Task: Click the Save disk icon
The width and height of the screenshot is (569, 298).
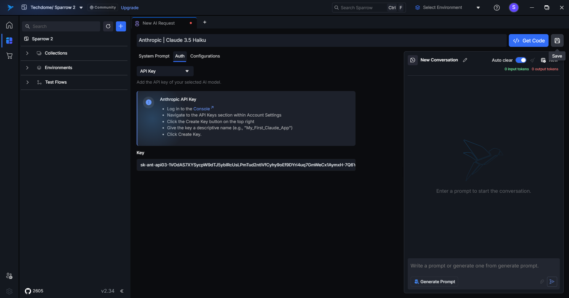Action: pyautogui.click(x=557, y=41)
